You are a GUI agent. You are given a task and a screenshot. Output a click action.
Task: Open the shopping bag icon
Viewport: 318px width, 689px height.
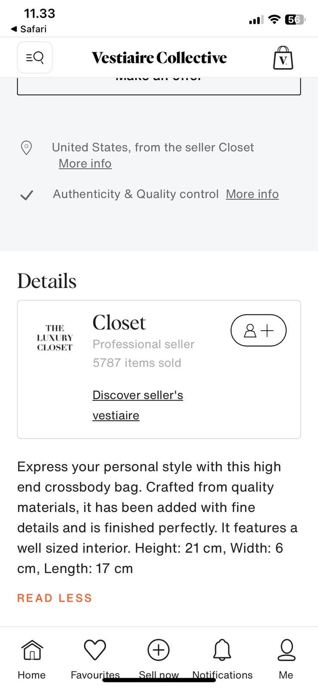point(283,58)
